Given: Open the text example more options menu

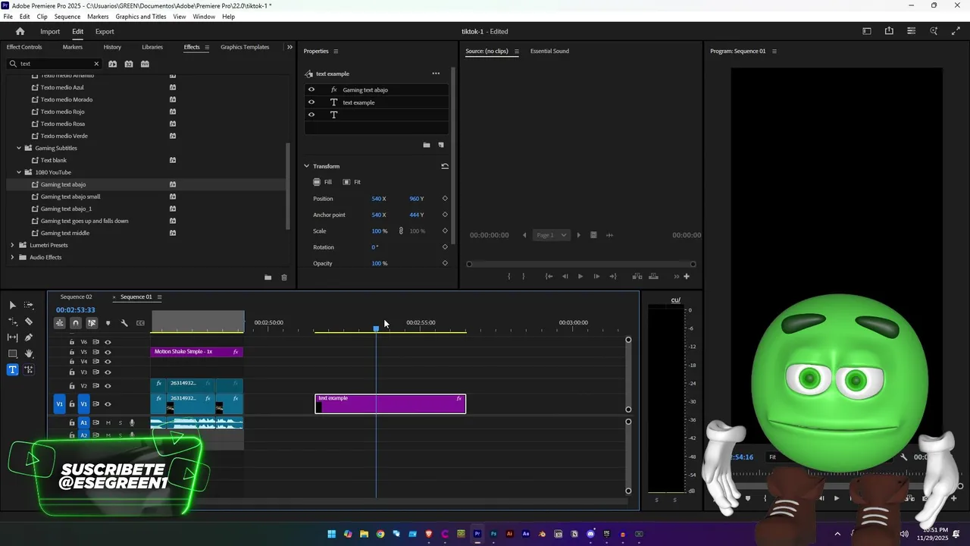Looking at the screenshot, I should click(x=436, y=74).
